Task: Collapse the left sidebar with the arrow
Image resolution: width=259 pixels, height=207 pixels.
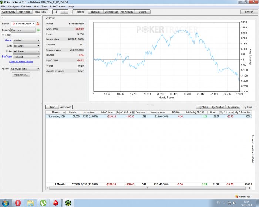Action: [x=3, y=17]
